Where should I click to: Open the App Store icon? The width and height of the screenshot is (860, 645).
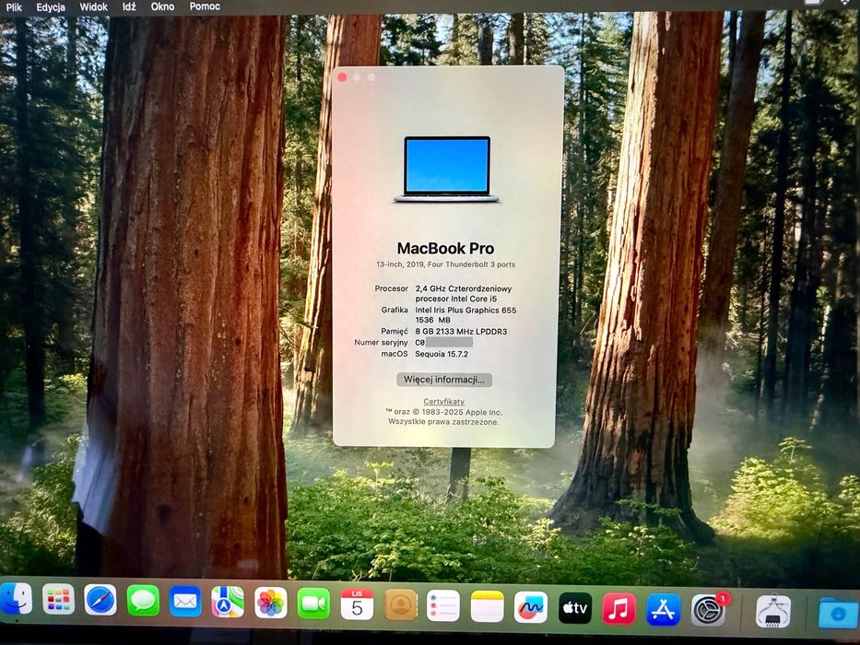click(664, 609)
